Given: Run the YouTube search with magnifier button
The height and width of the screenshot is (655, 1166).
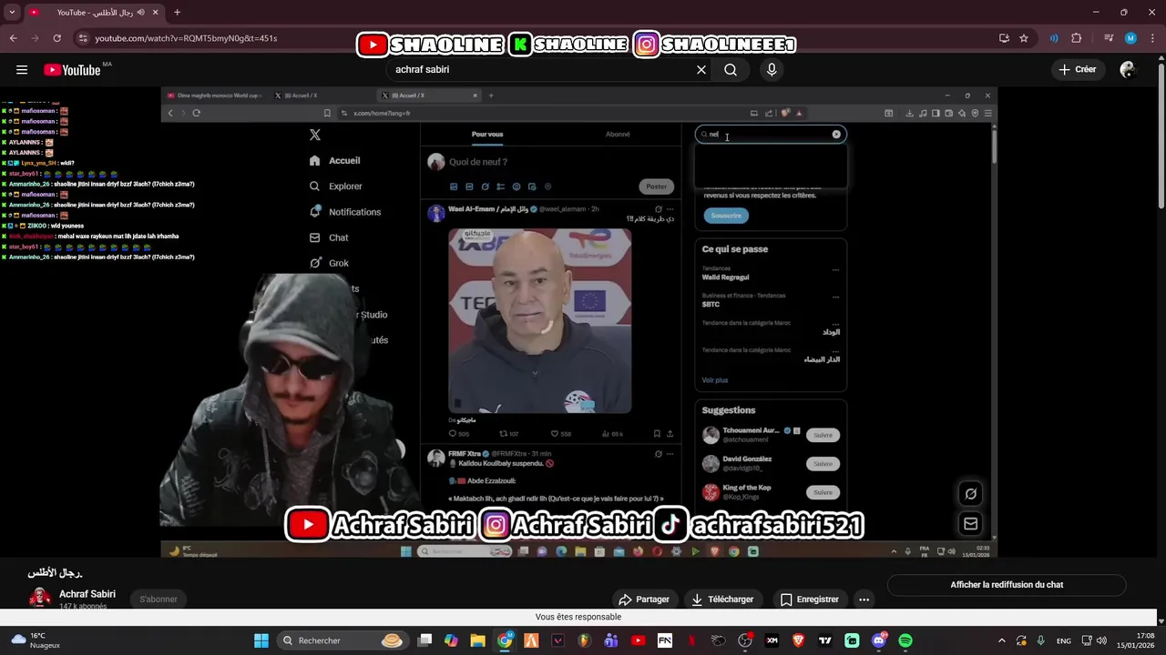Looking at the screenshot, I should click(731, 70).
